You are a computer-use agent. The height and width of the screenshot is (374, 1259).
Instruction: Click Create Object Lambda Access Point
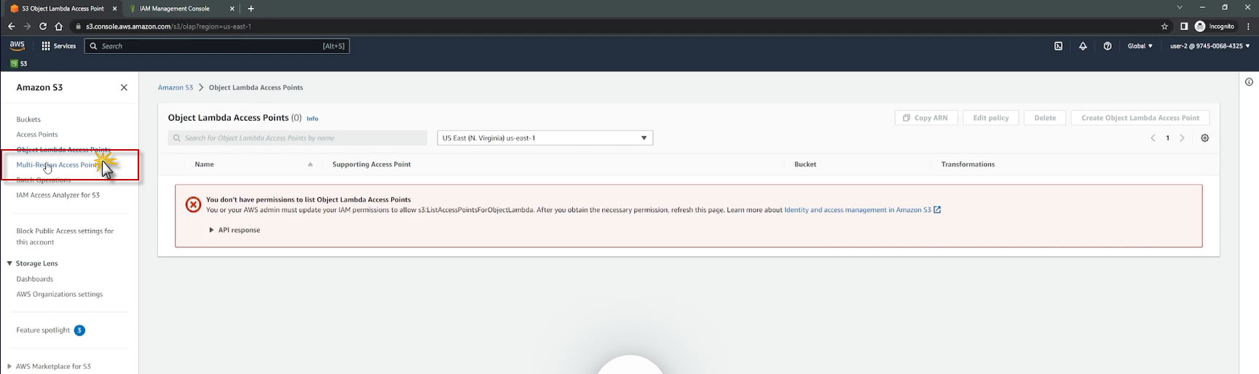[1140, 118]
